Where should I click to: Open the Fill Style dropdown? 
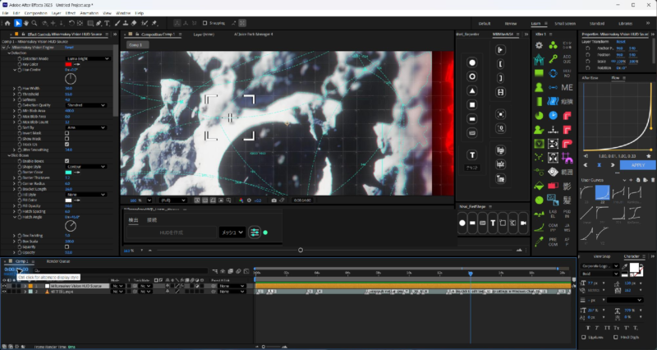86,195
